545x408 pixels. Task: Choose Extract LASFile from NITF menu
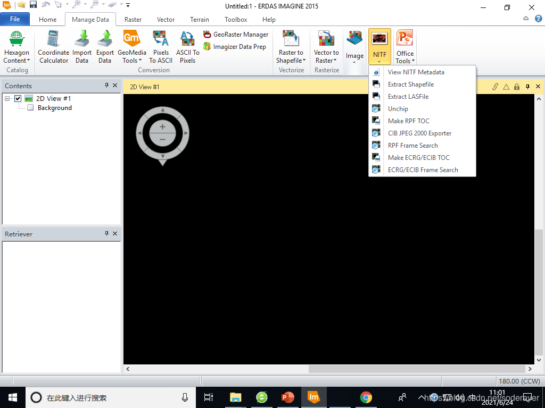[422, 97]
